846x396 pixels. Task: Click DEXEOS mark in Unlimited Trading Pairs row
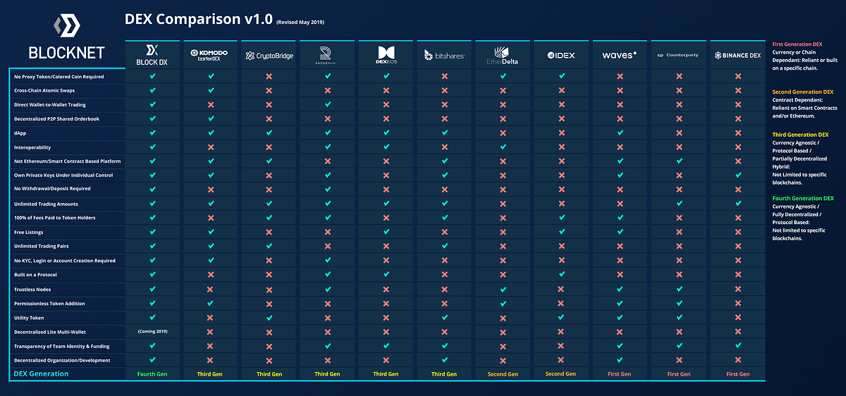point(386,246)
